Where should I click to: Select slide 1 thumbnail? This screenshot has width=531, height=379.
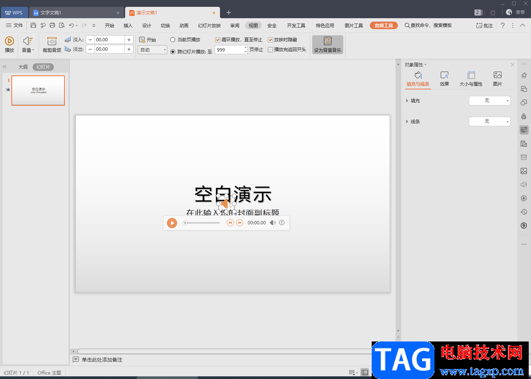tap(38, 90)
